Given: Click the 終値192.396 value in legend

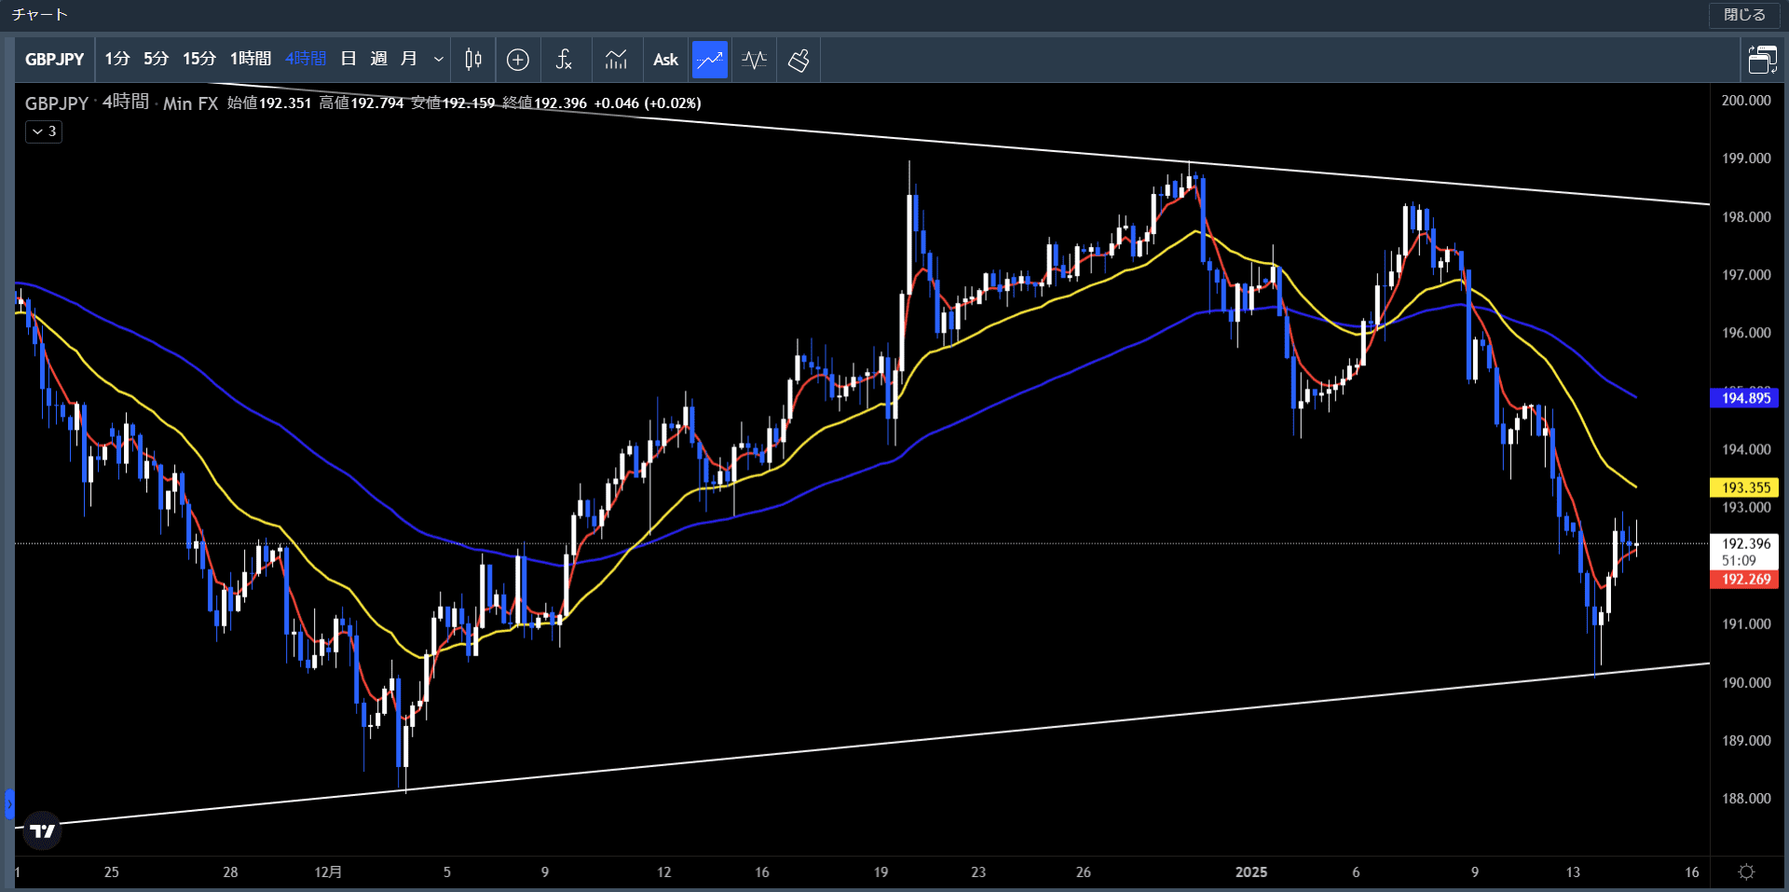Looking at the screenshot, I should point(545,103).
